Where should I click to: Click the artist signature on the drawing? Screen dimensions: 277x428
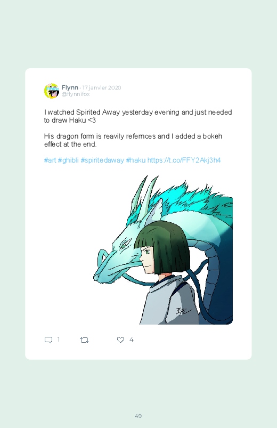tap(182, 311)
